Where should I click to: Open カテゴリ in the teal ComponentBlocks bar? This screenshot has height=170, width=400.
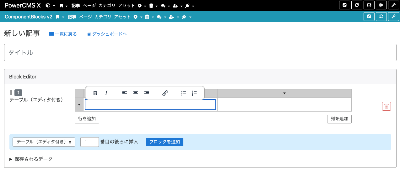pyautogui.click(x=103, y=17)
